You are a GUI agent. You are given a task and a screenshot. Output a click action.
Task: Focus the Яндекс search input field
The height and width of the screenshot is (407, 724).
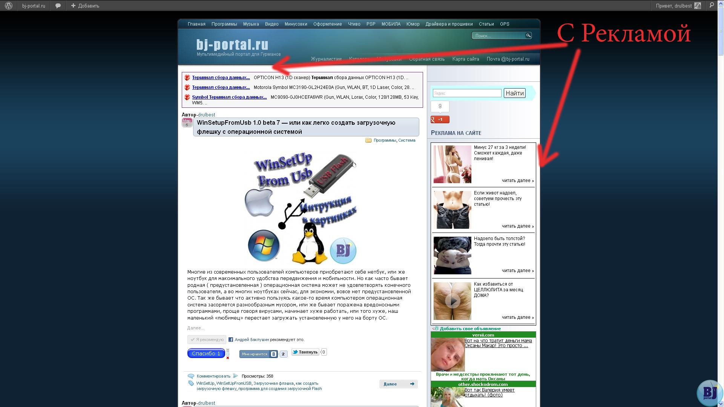click(x=467, y=93)
